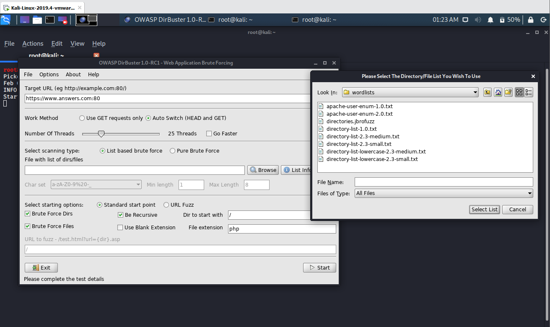Image resolution: width=550 pixels, height=327 pixels.
Task: Jump to Home folder in file dialog
Action: point(498,92)
